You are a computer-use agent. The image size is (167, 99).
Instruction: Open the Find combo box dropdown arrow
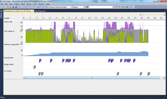point(112,7)
